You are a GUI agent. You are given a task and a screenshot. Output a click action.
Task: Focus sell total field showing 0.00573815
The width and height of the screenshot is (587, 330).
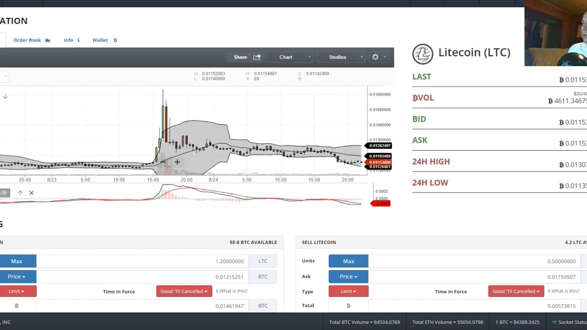(x=474, y=306)
